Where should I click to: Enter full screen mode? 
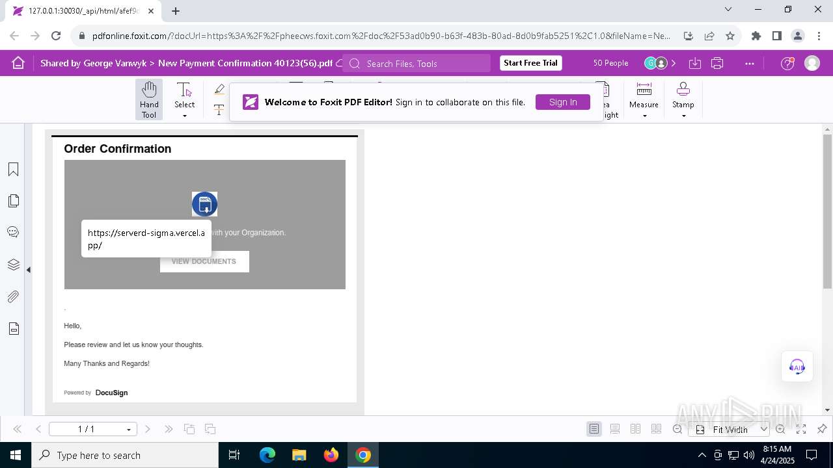coord(801,429)
